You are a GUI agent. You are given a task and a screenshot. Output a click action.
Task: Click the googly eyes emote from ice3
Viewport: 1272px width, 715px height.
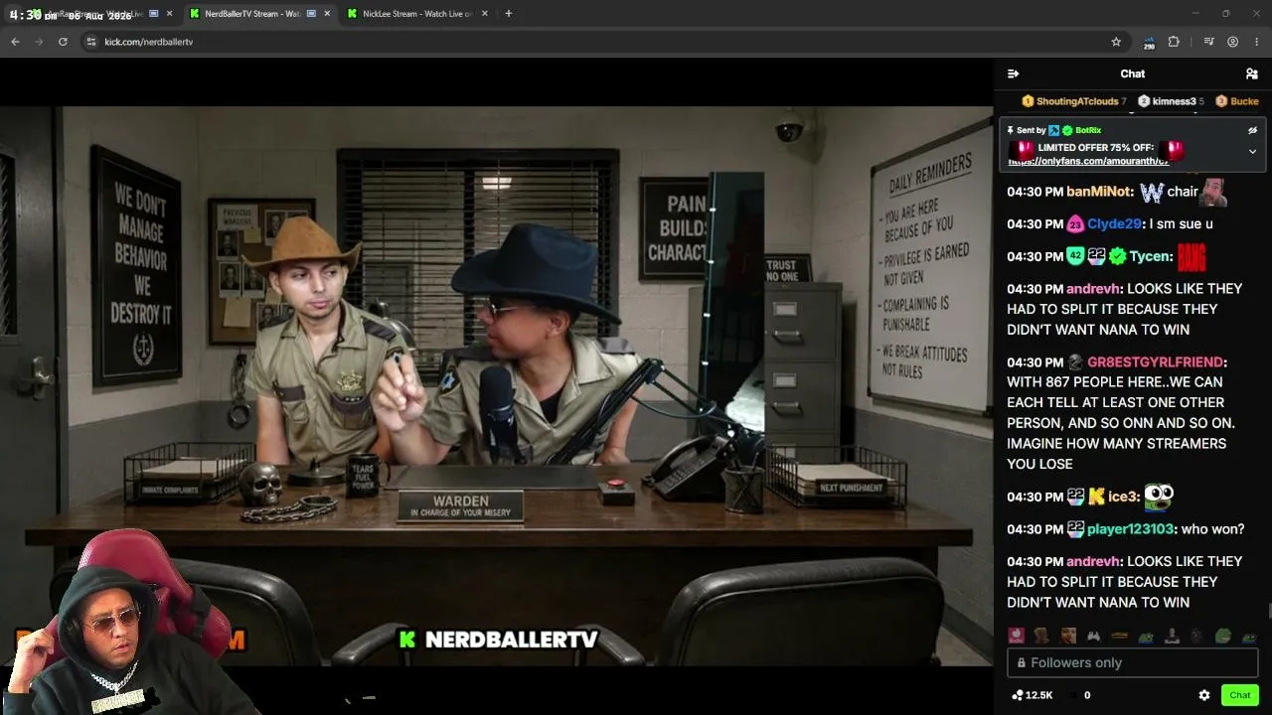[x=1159, y=496]
